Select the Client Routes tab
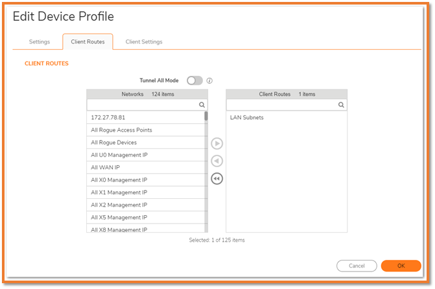 tap(88, 42)
